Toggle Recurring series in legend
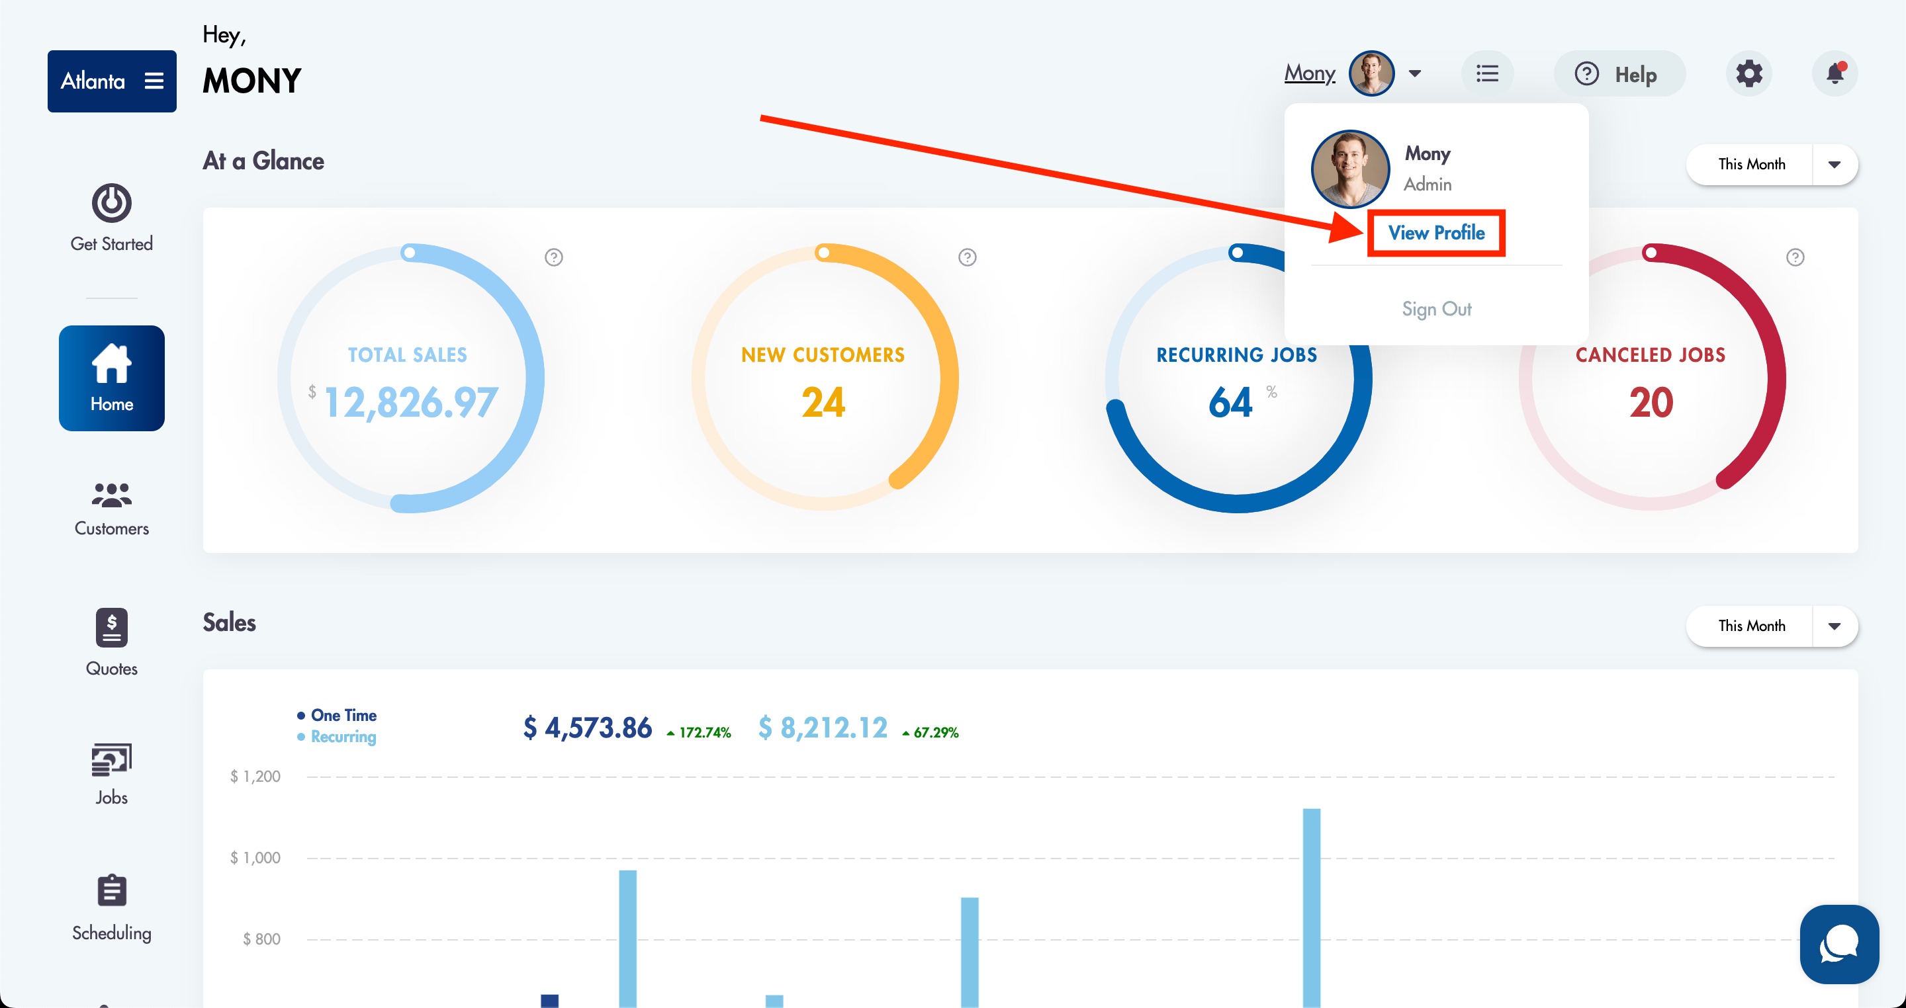This screenshot has height=1008, width=1906. [343, 737]
